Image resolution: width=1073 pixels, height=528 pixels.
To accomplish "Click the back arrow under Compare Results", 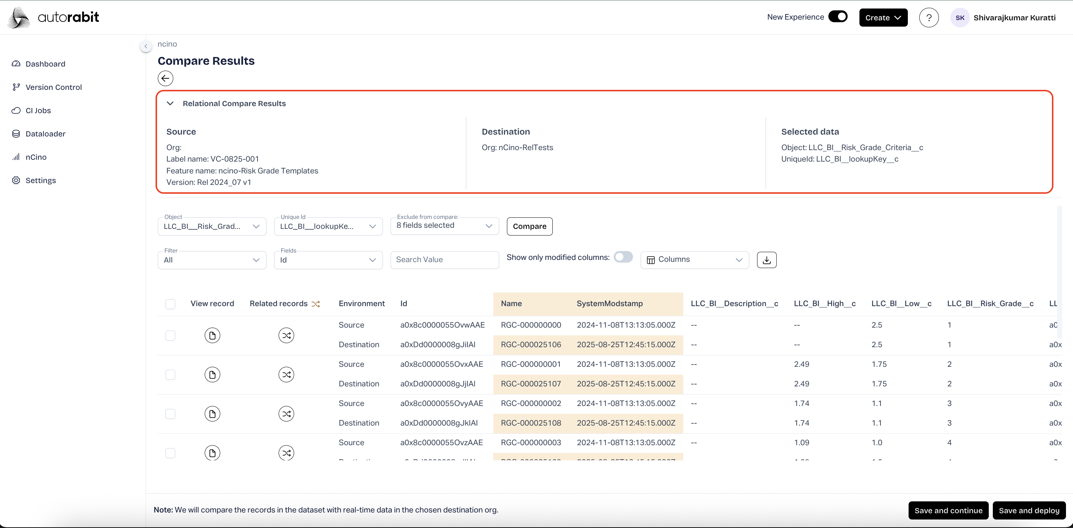I will tap(166, 78).
